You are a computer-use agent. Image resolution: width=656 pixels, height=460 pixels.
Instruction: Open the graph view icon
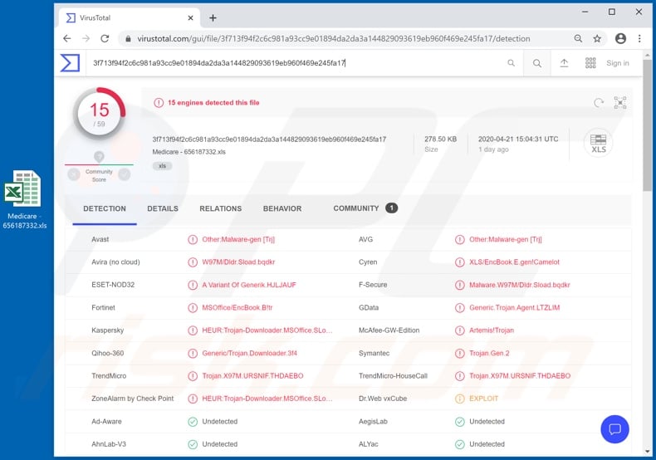[x=620, y=102]
